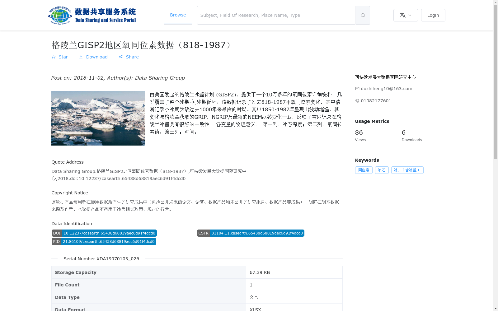Click the organization name 可持续发展大数据国际研究中心
This screenshot has width=498, height=311.
(x=385, y=77)
